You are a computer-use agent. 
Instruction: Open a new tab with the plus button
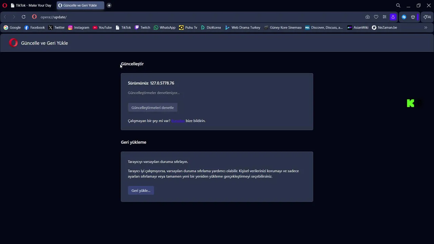click(x=109, y=5)
